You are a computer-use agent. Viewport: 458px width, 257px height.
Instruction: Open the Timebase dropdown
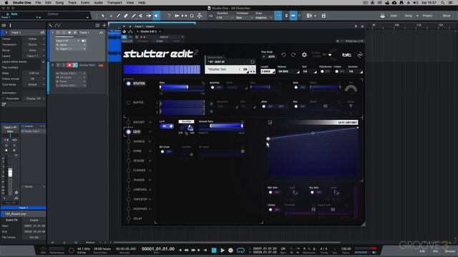click(x=244, y=17)
